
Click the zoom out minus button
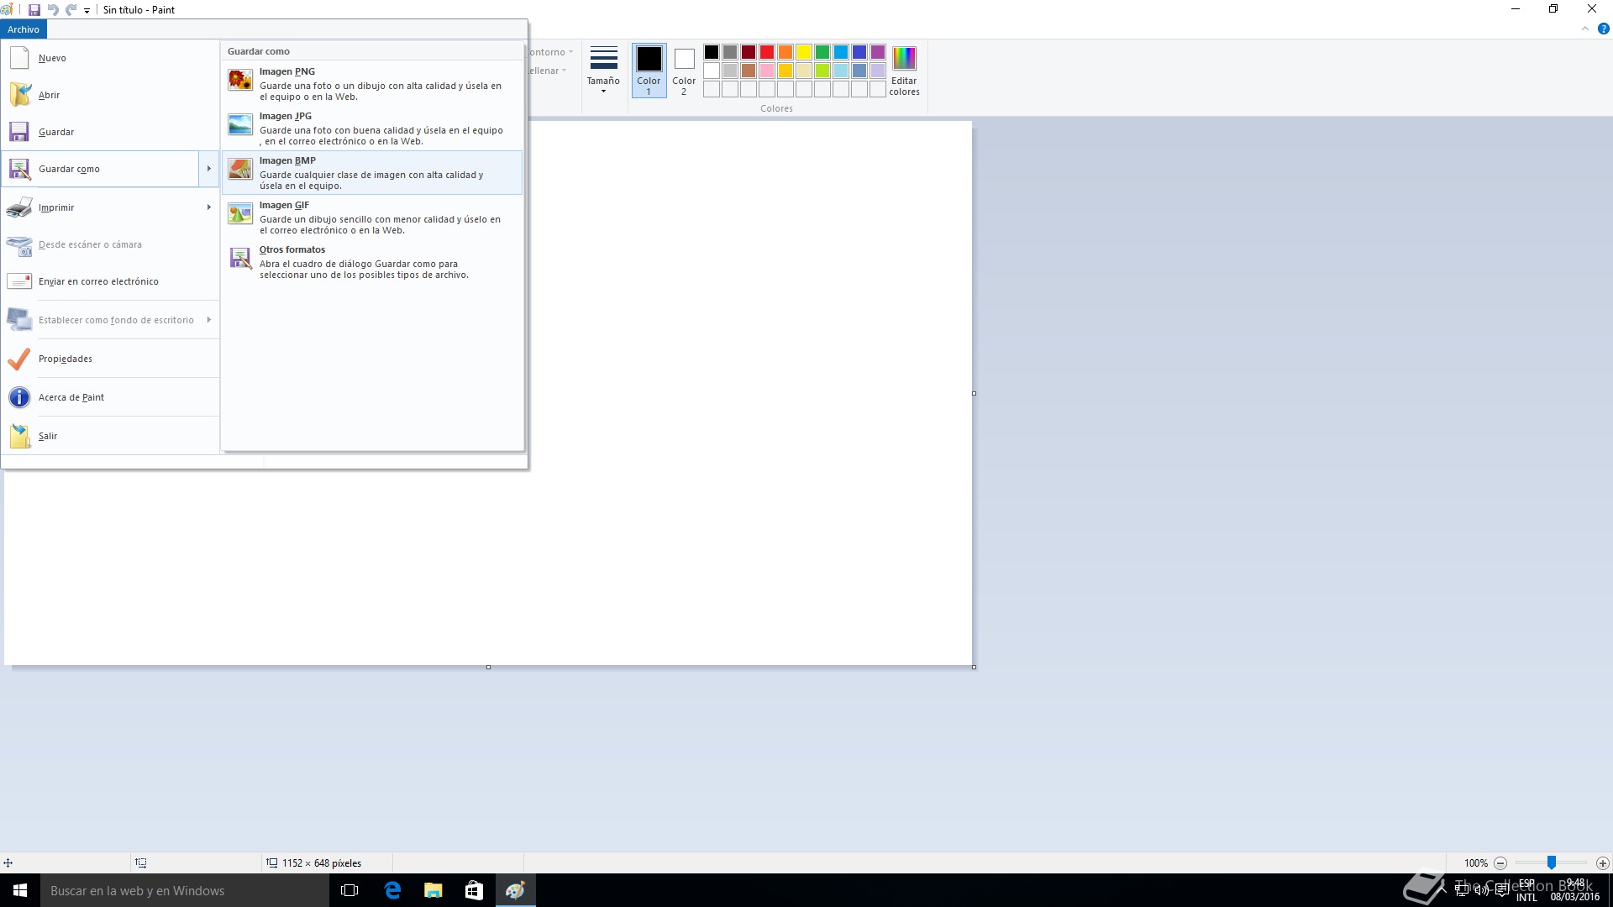pos(1500,862)
